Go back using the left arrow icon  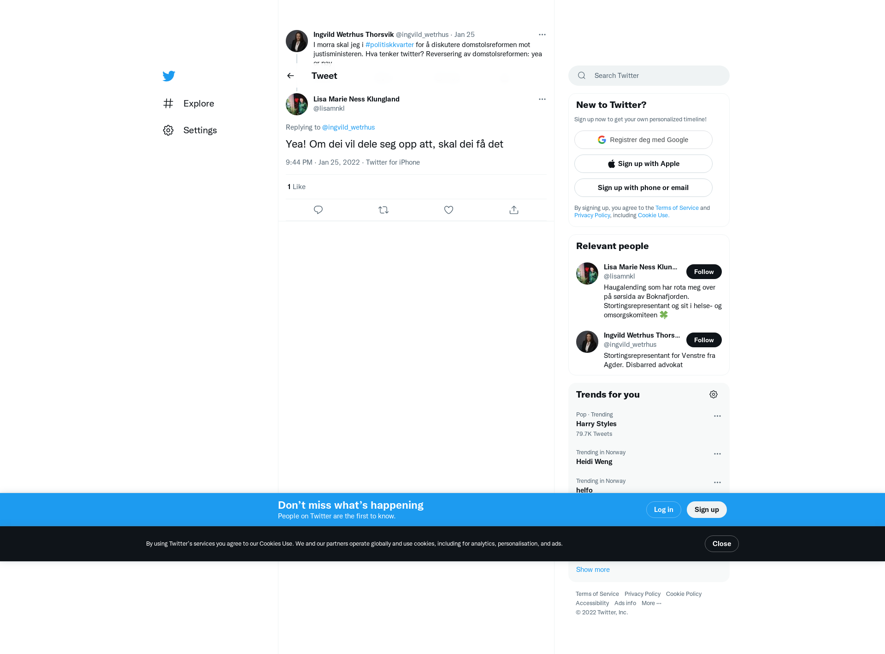[290, 76]
